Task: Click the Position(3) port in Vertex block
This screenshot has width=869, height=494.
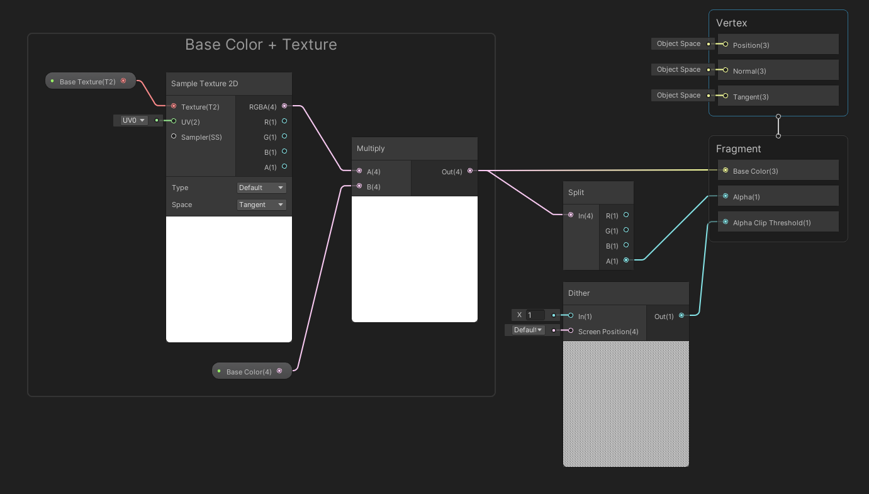Action: point(725,45)
